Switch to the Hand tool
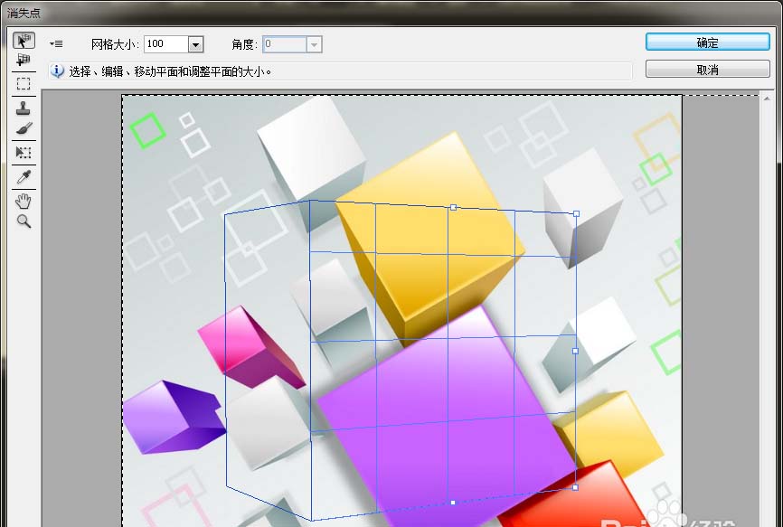 pyautogui.click(x=24, y=201)
